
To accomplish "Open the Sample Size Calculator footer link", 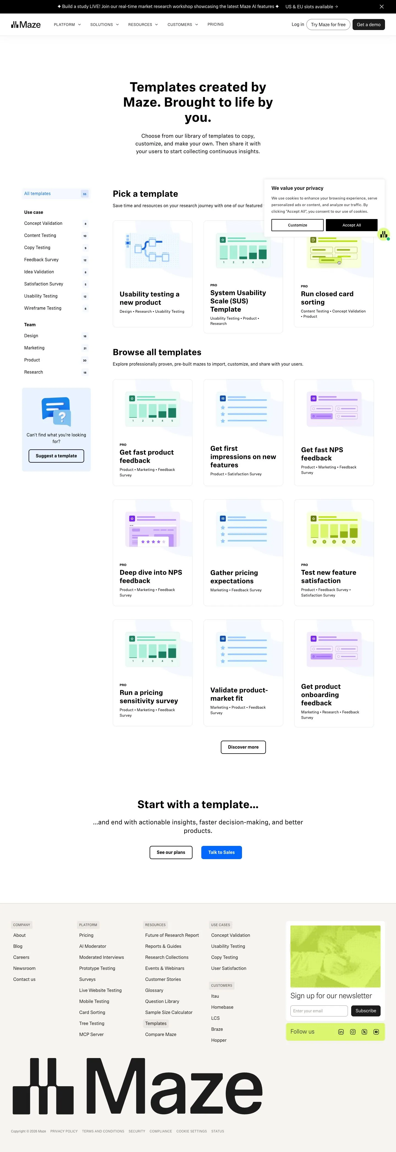I will pos(169,1013).
